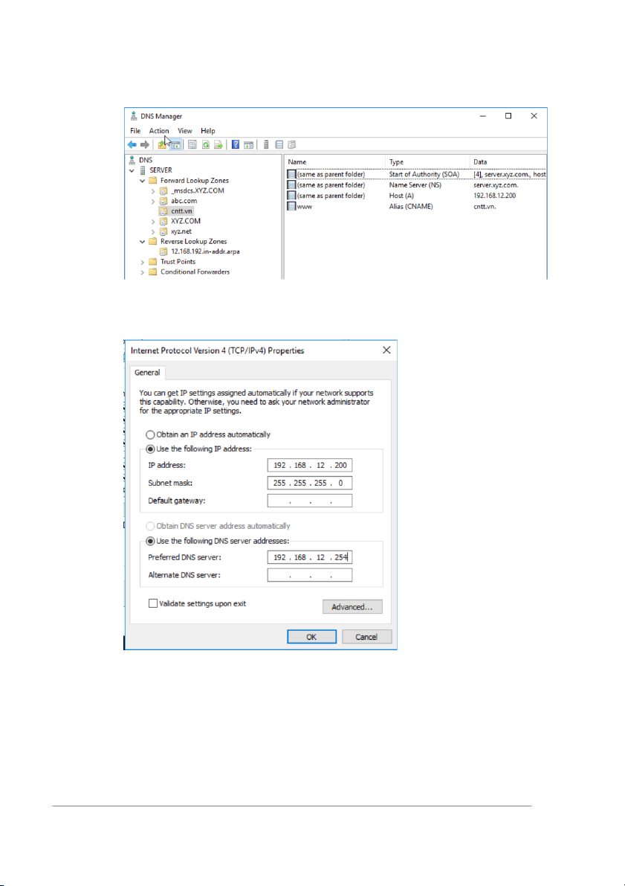Viewport: 625px width, 886px height.
Task: Select the General tab in IPv4 Properties
Action: pos(147,373)
